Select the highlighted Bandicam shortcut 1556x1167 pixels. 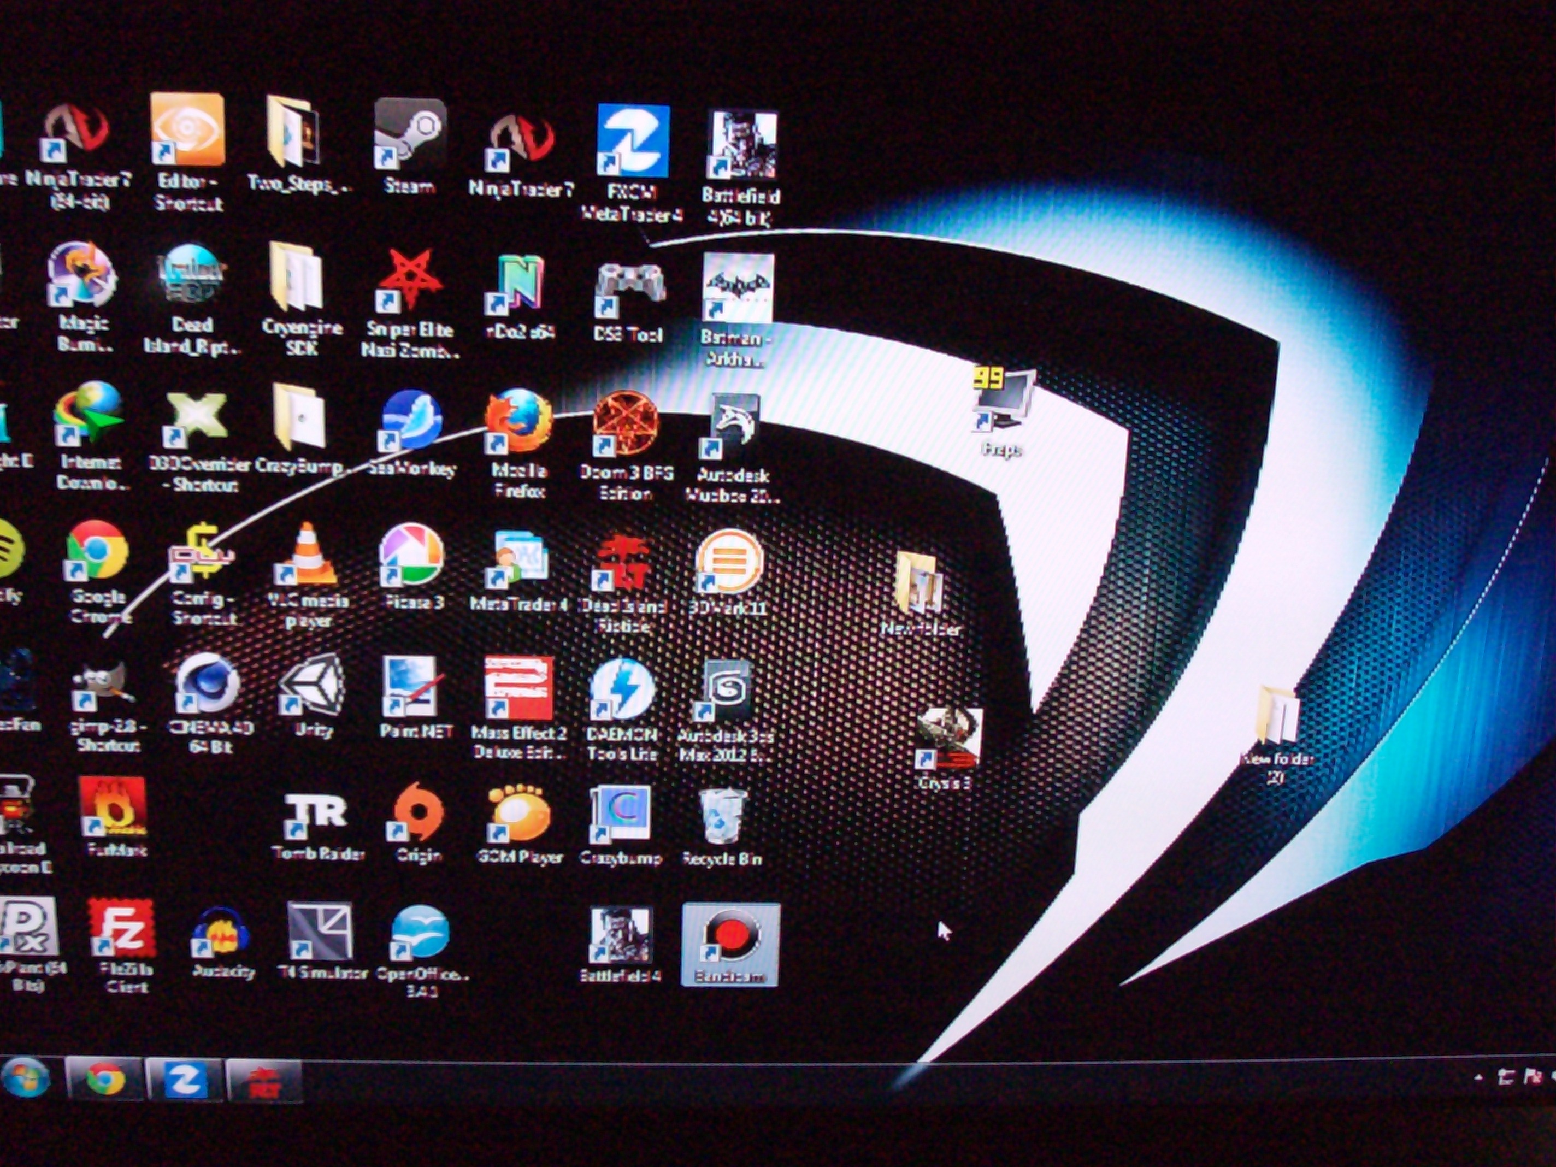click(x=730, y=944)
